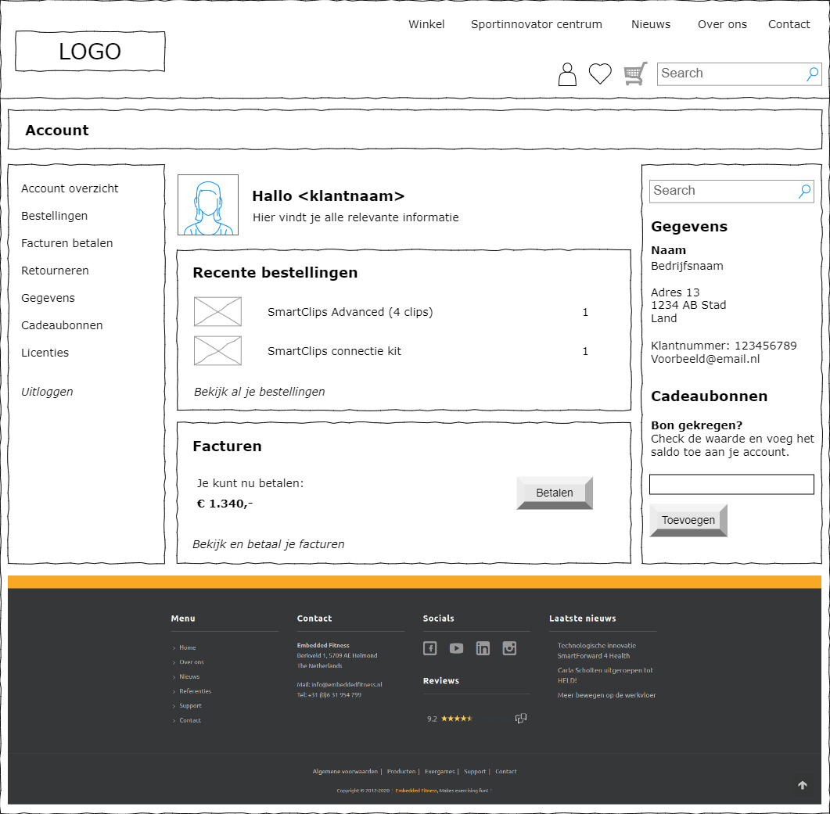
Task: Open the Instagram social icon
Action: [509, 648]
